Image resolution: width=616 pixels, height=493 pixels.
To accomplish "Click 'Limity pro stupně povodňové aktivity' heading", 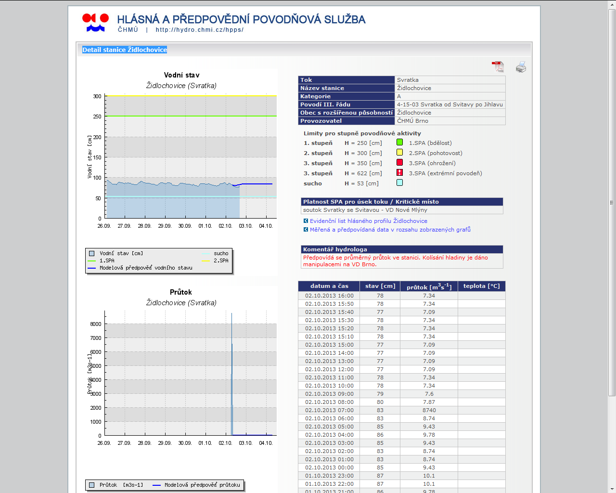I will click(x=362, y=133).
